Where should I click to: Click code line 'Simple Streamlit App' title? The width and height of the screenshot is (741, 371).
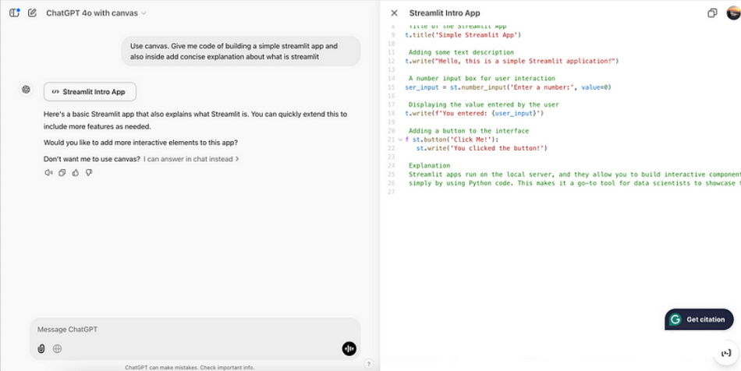click(463, 35)
